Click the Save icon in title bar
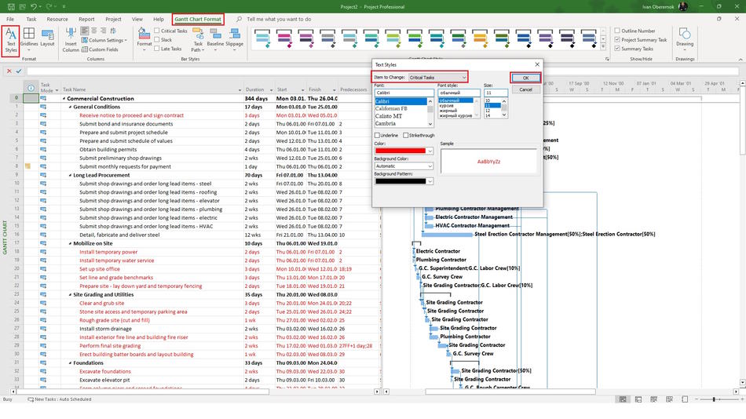The width and height of the screenshot is (746, 419). [11, 6]
